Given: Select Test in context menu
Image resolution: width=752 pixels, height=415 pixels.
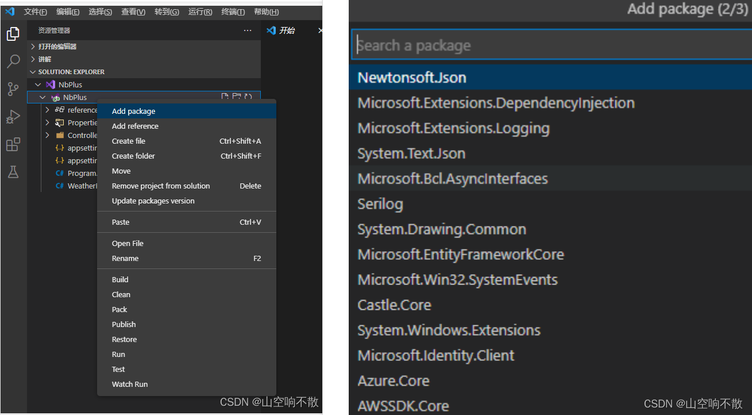Looking at the screenshot, I should click(x=187, y=369).
